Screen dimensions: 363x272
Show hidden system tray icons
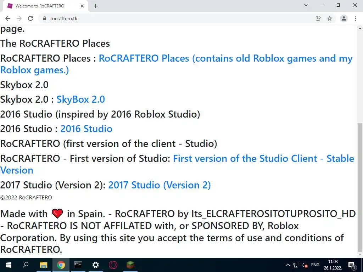[x=287, y=265]
